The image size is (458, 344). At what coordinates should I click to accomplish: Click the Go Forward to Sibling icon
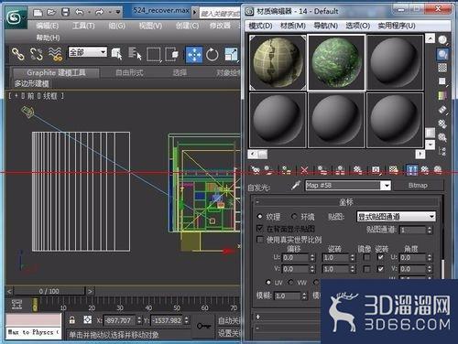point(438,170)
